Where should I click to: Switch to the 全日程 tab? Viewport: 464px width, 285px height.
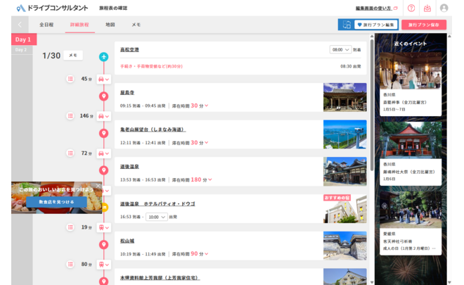pos(46,25)
